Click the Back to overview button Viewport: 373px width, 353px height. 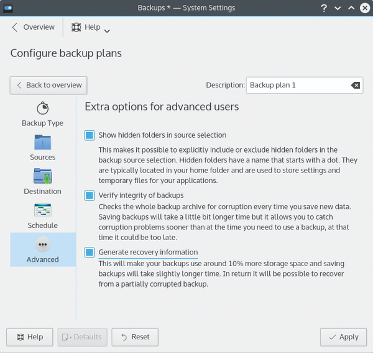pos(48,85)
